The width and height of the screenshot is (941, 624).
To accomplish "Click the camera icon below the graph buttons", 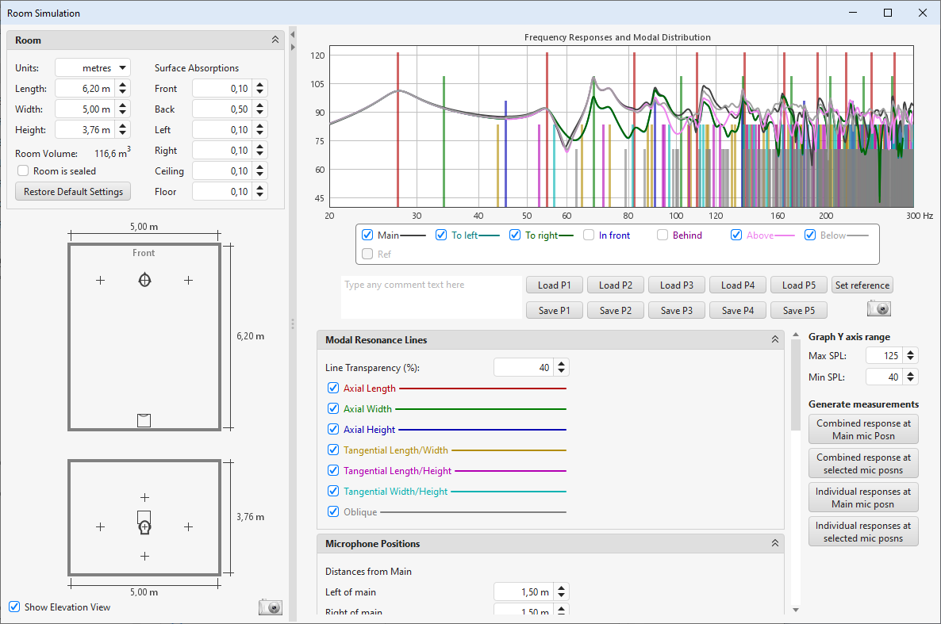I will coord(879,309).
